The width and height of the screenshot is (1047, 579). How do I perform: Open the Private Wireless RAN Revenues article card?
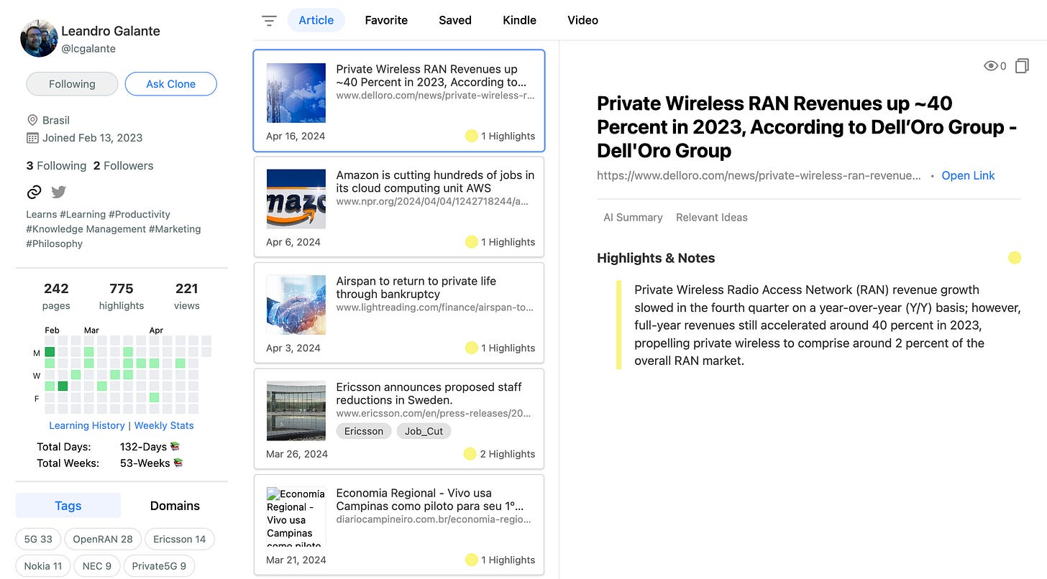tap(399, 101)
